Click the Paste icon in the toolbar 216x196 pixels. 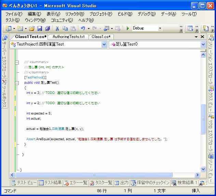72,28
